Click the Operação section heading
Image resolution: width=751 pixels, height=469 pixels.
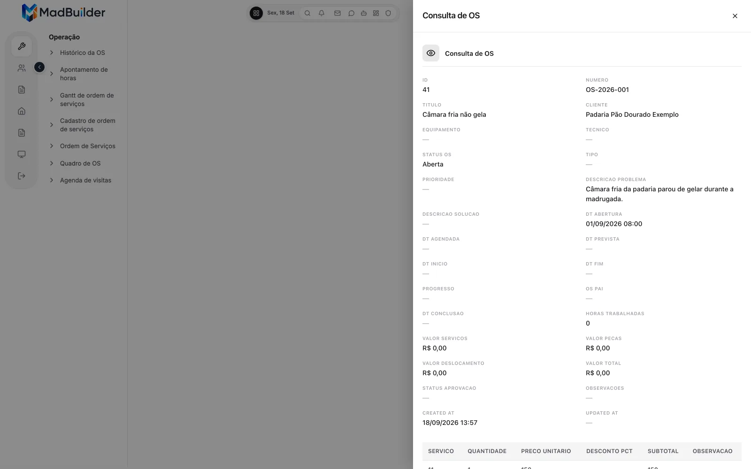64,37
